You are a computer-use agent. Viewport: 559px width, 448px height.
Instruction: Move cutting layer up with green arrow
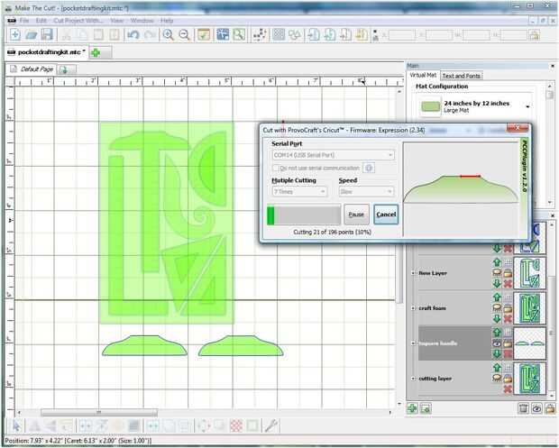(497, 368)
